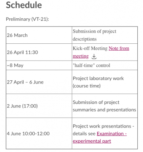143x152 pixels.
Task: Click the "half-time" control text
Action: (x=92, y=65)
